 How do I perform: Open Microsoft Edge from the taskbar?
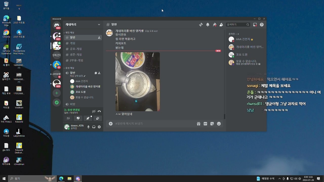coord(61,178)
